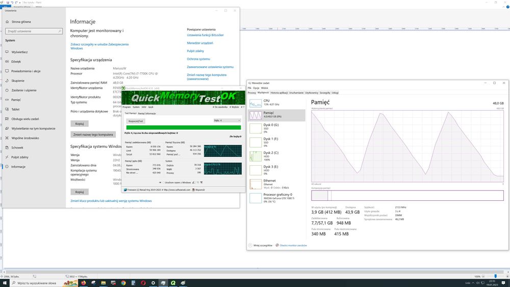Switch to Historia aplikacji tab
This screenshot has height=287, width=510.
pos(279,93)
